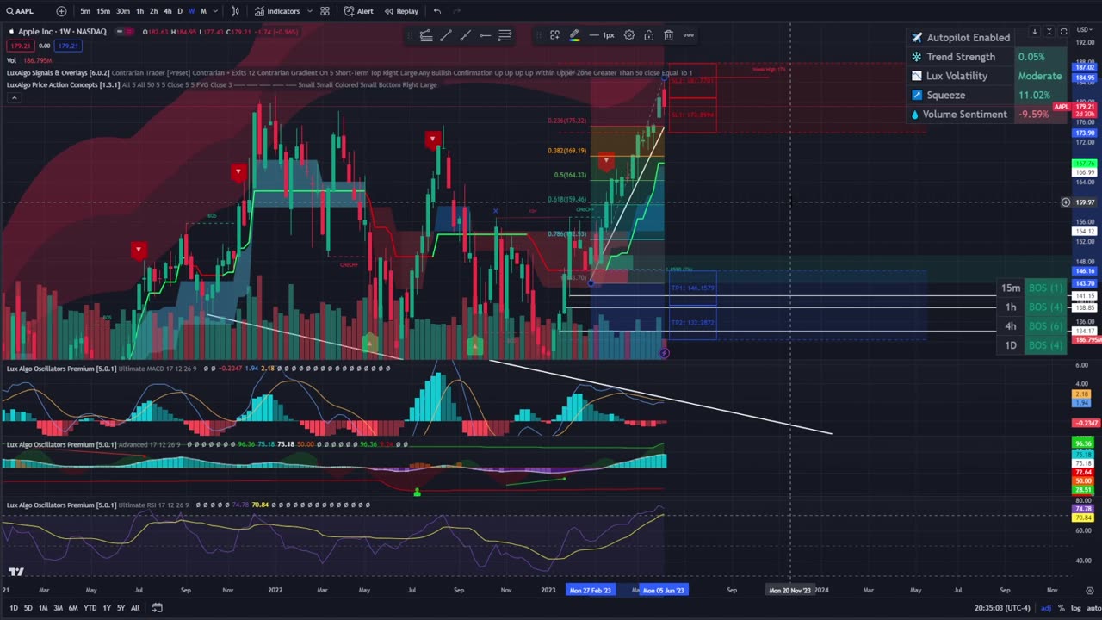
Task: Click the TradingView logo
Action: [x=15, y=572]
